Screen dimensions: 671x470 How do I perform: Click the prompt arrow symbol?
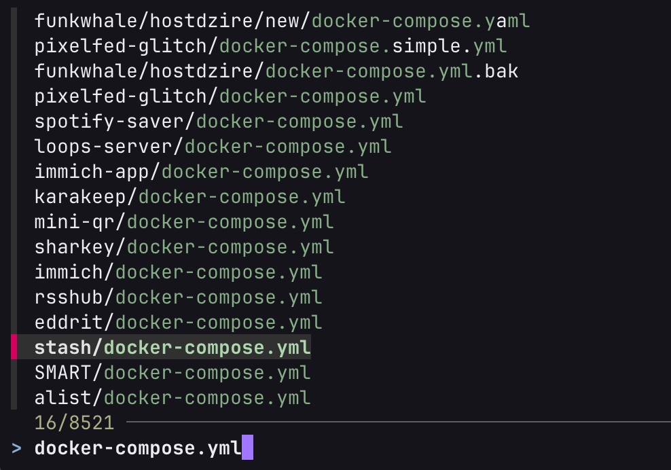[16, 448]
